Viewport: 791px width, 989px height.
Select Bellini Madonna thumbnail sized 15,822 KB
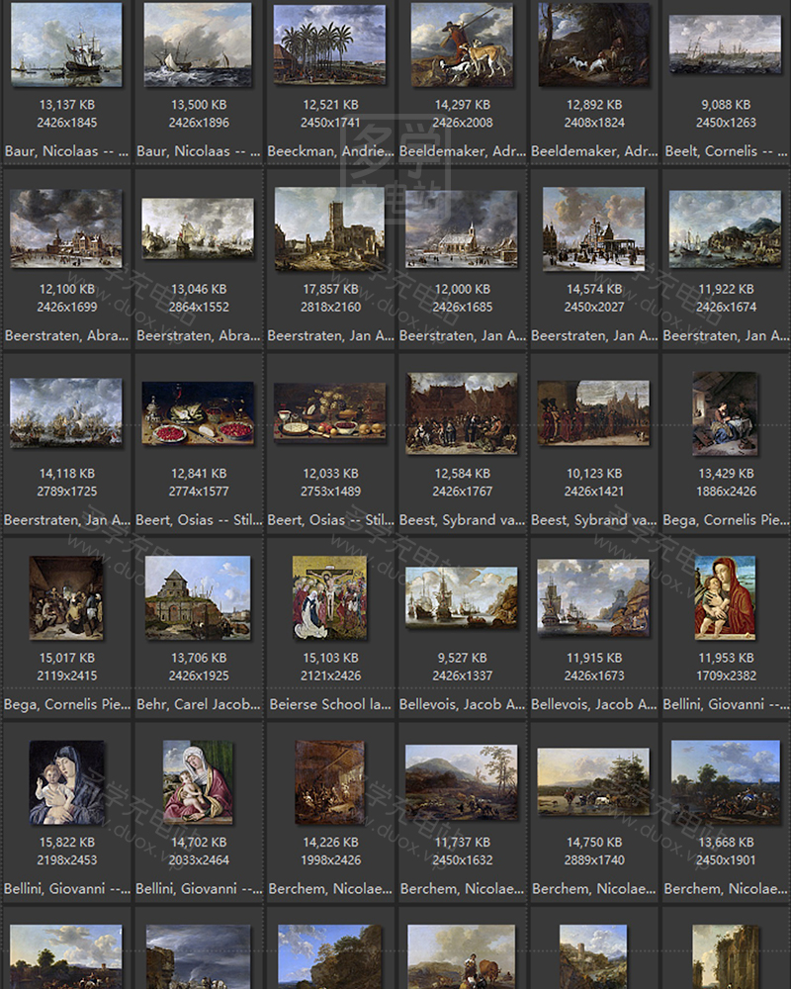(66, 782)
